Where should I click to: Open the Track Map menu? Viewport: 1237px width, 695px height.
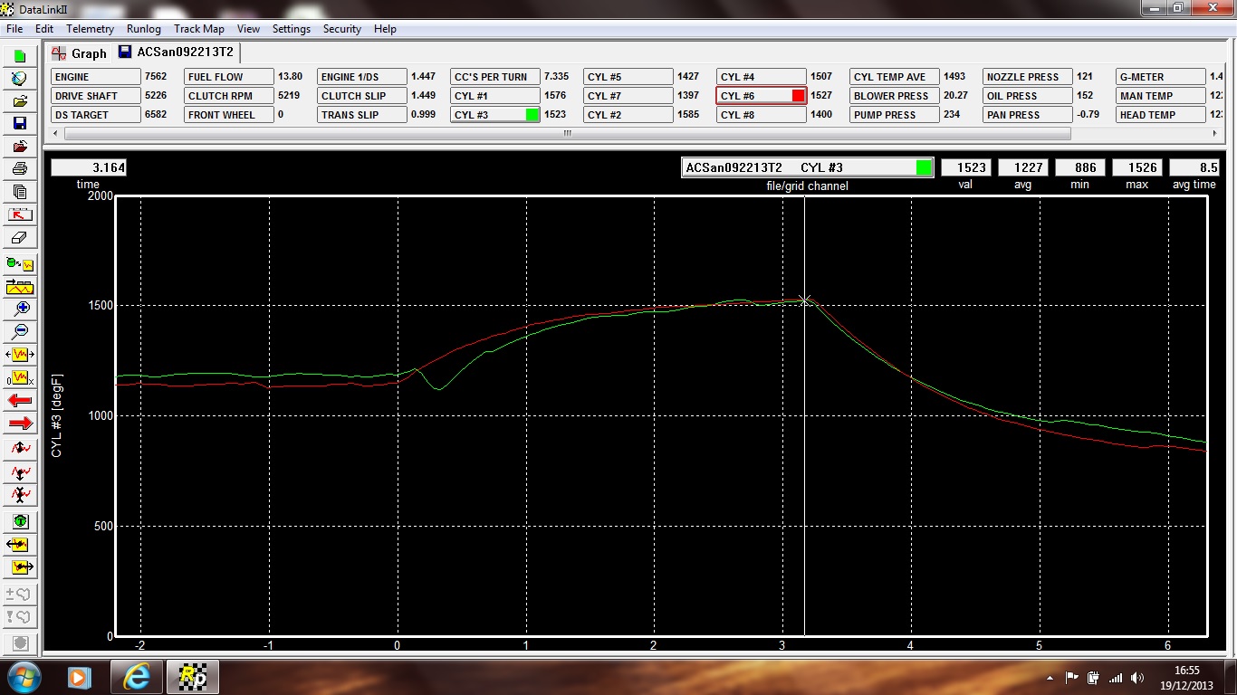(x=199, y=29)
